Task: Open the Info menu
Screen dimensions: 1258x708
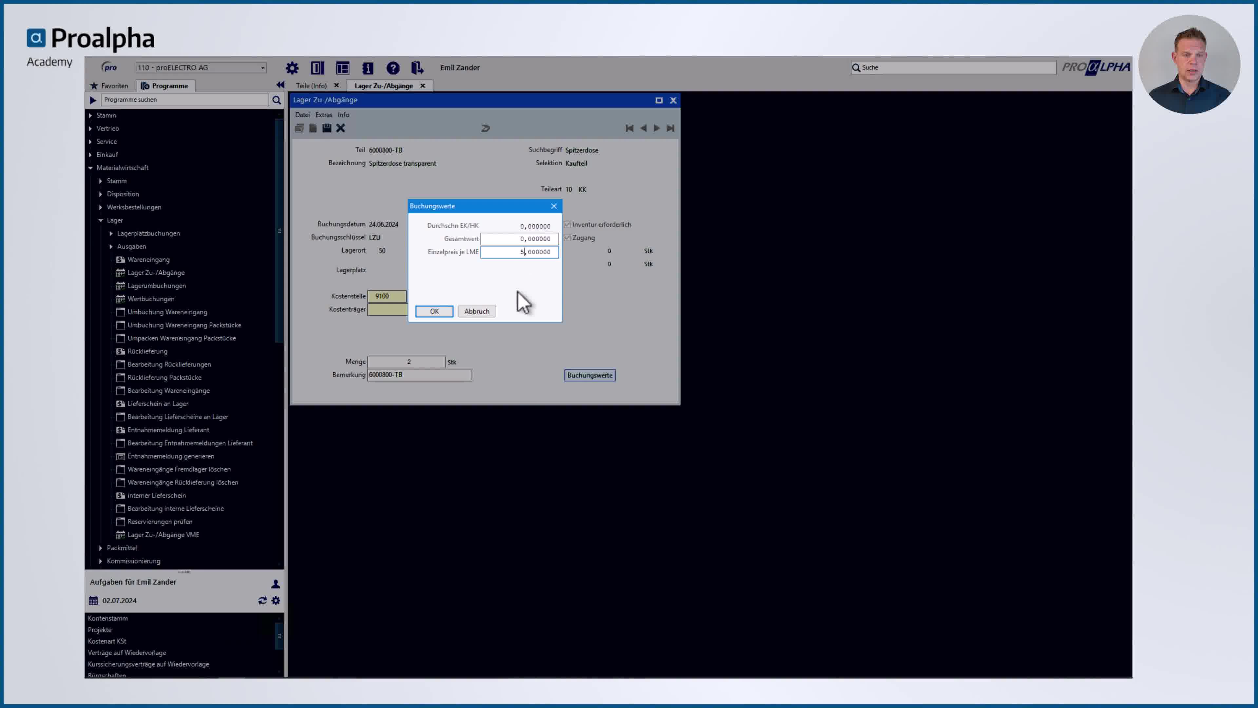Action: (x=343, y=115)
